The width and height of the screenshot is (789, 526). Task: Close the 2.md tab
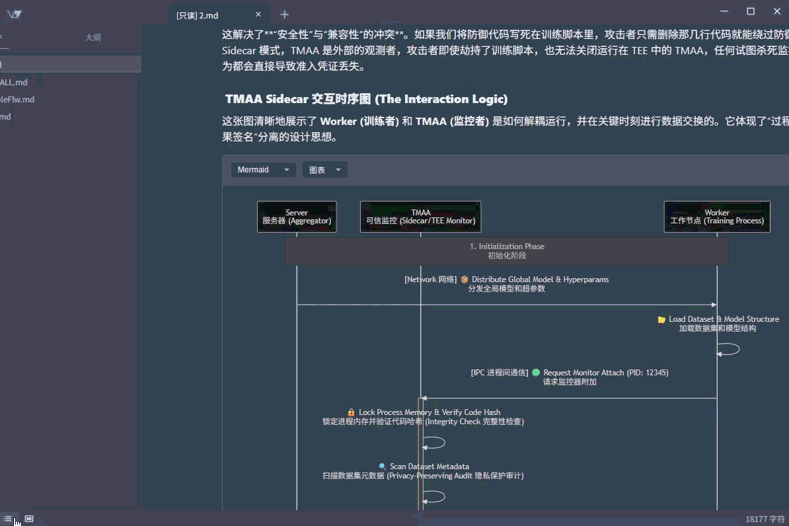[x=258, y=15]
